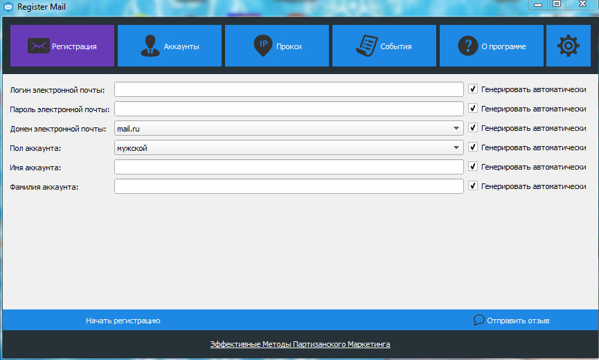
Task: Open Эффективные Методы Партизанского Маркетинга link
Action: click(300, 344)
